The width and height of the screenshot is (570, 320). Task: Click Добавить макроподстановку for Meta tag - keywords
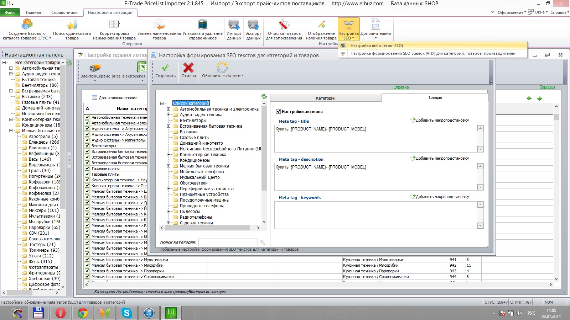coord(440,197)
